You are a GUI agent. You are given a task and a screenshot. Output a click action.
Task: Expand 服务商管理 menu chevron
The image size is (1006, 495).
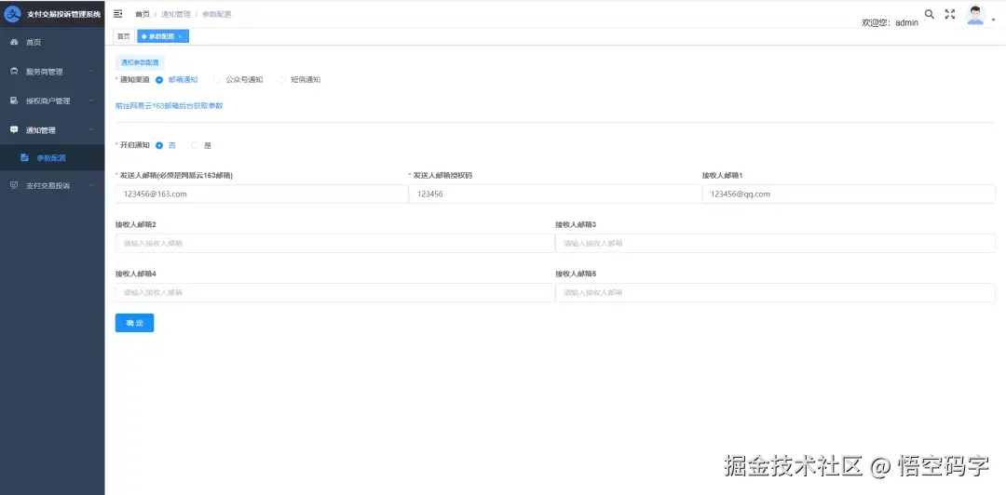(x=91, y=72)
